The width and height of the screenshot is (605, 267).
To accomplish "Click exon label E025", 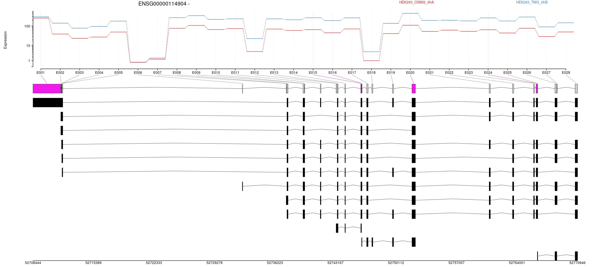I will coord(507,73).
